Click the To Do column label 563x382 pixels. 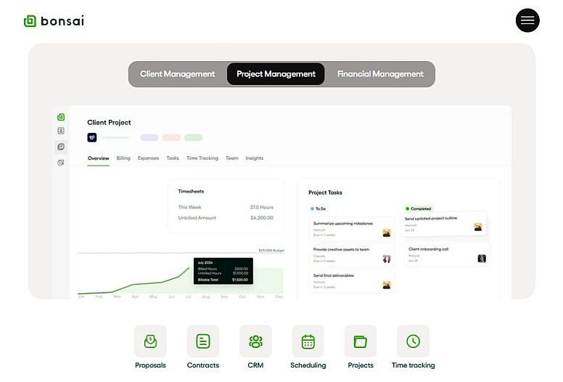[x=319, y=208]
